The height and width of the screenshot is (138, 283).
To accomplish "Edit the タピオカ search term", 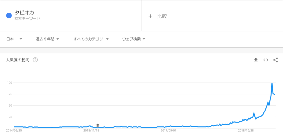I will pos(24,13).
